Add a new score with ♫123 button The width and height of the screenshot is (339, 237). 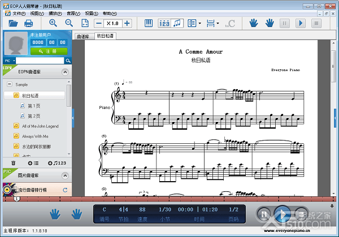[57, 163]
